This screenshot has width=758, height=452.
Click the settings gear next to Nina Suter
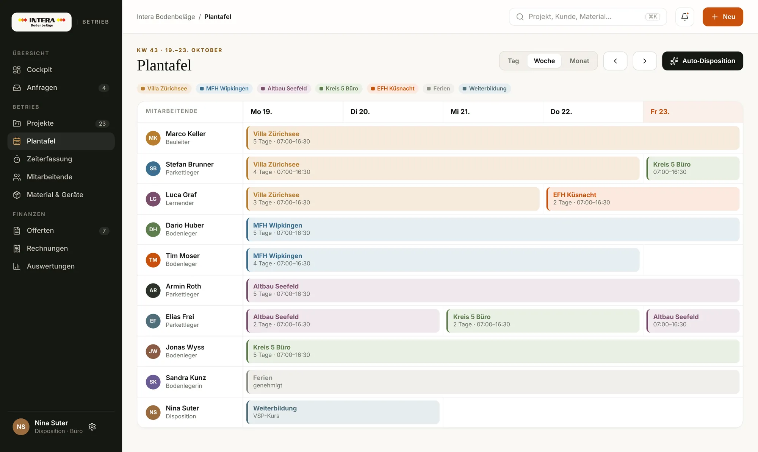click(x=92, y=427)
